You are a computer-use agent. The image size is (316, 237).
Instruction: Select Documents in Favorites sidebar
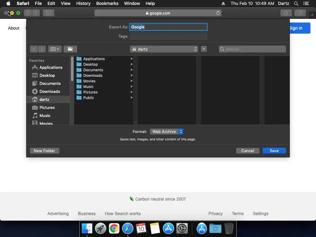48,83
